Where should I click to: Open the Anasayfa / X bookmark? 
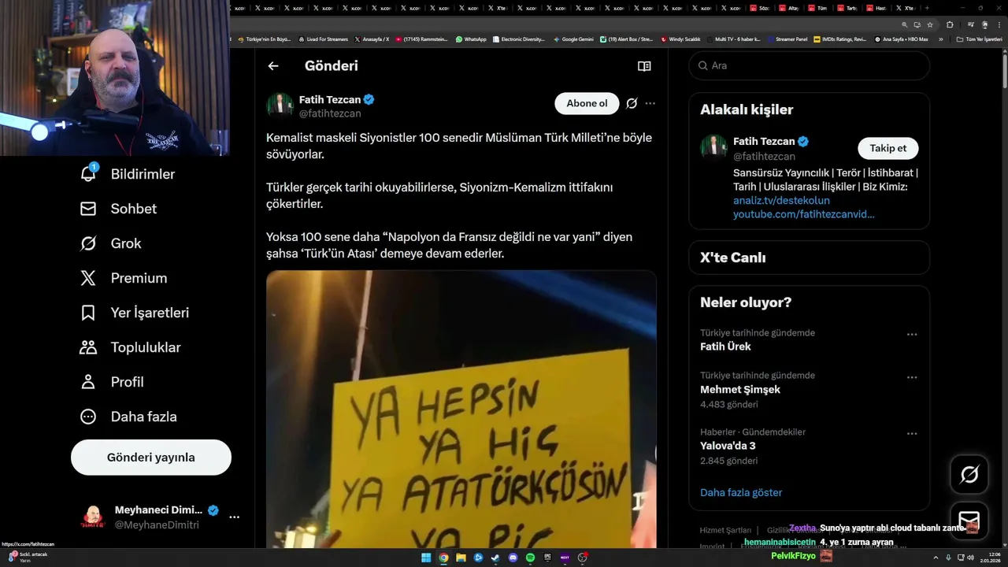[x=372, y=39]
